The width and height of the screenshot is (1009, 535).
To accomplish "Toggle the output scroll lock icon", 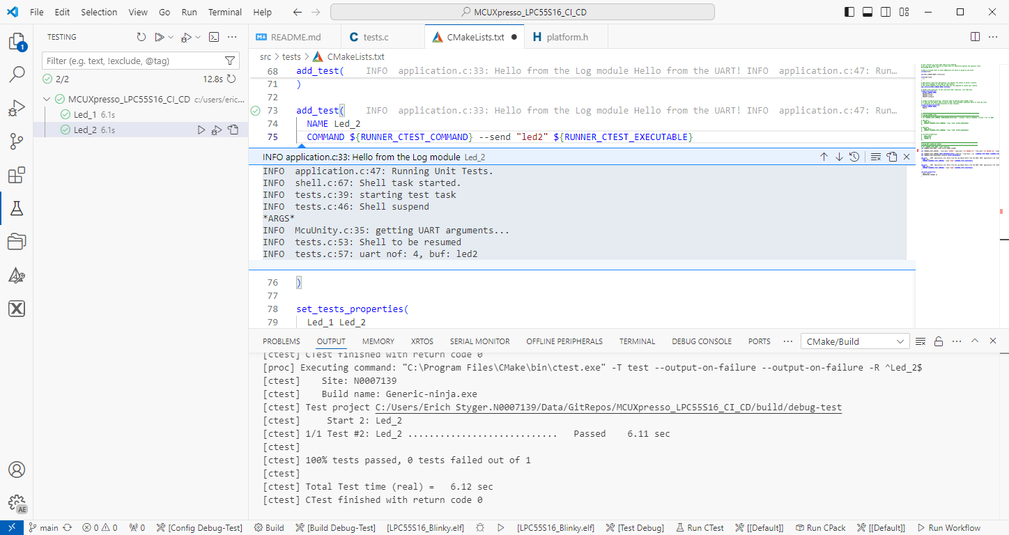I will coord(938,341).
